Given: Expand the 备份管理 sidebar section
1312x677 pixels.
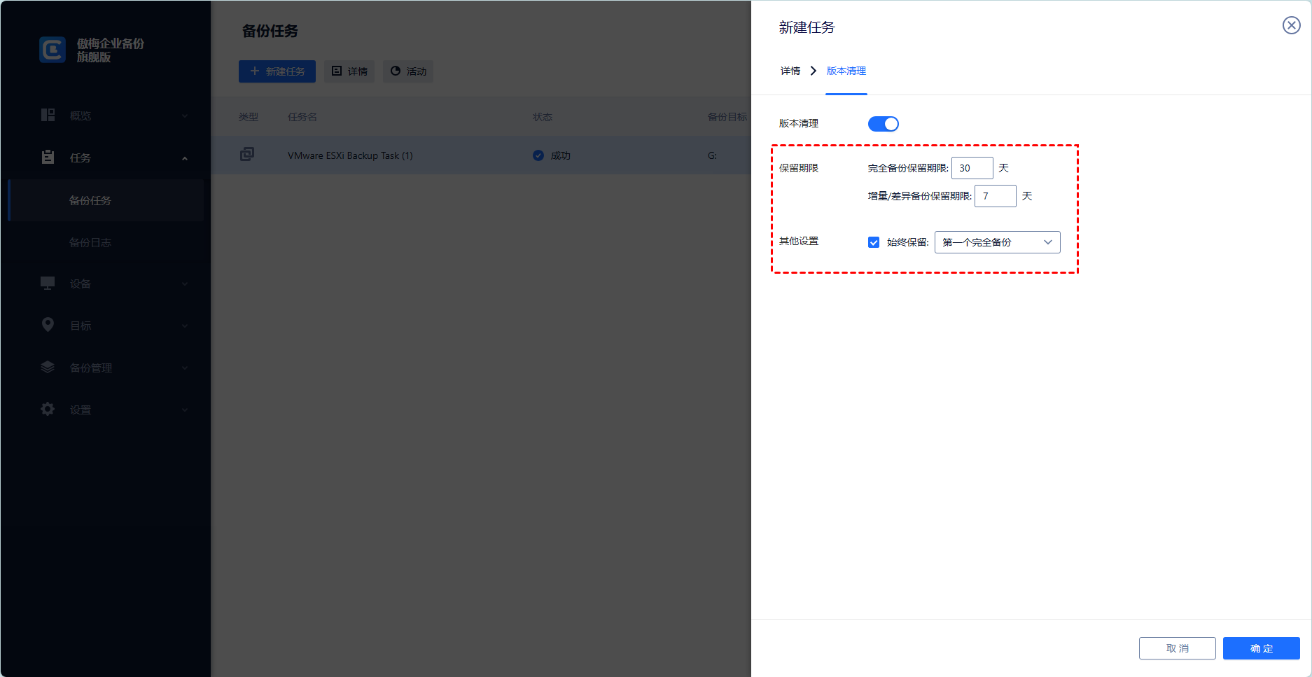Looking at the screenshot, I should click(x=184, y=367).
